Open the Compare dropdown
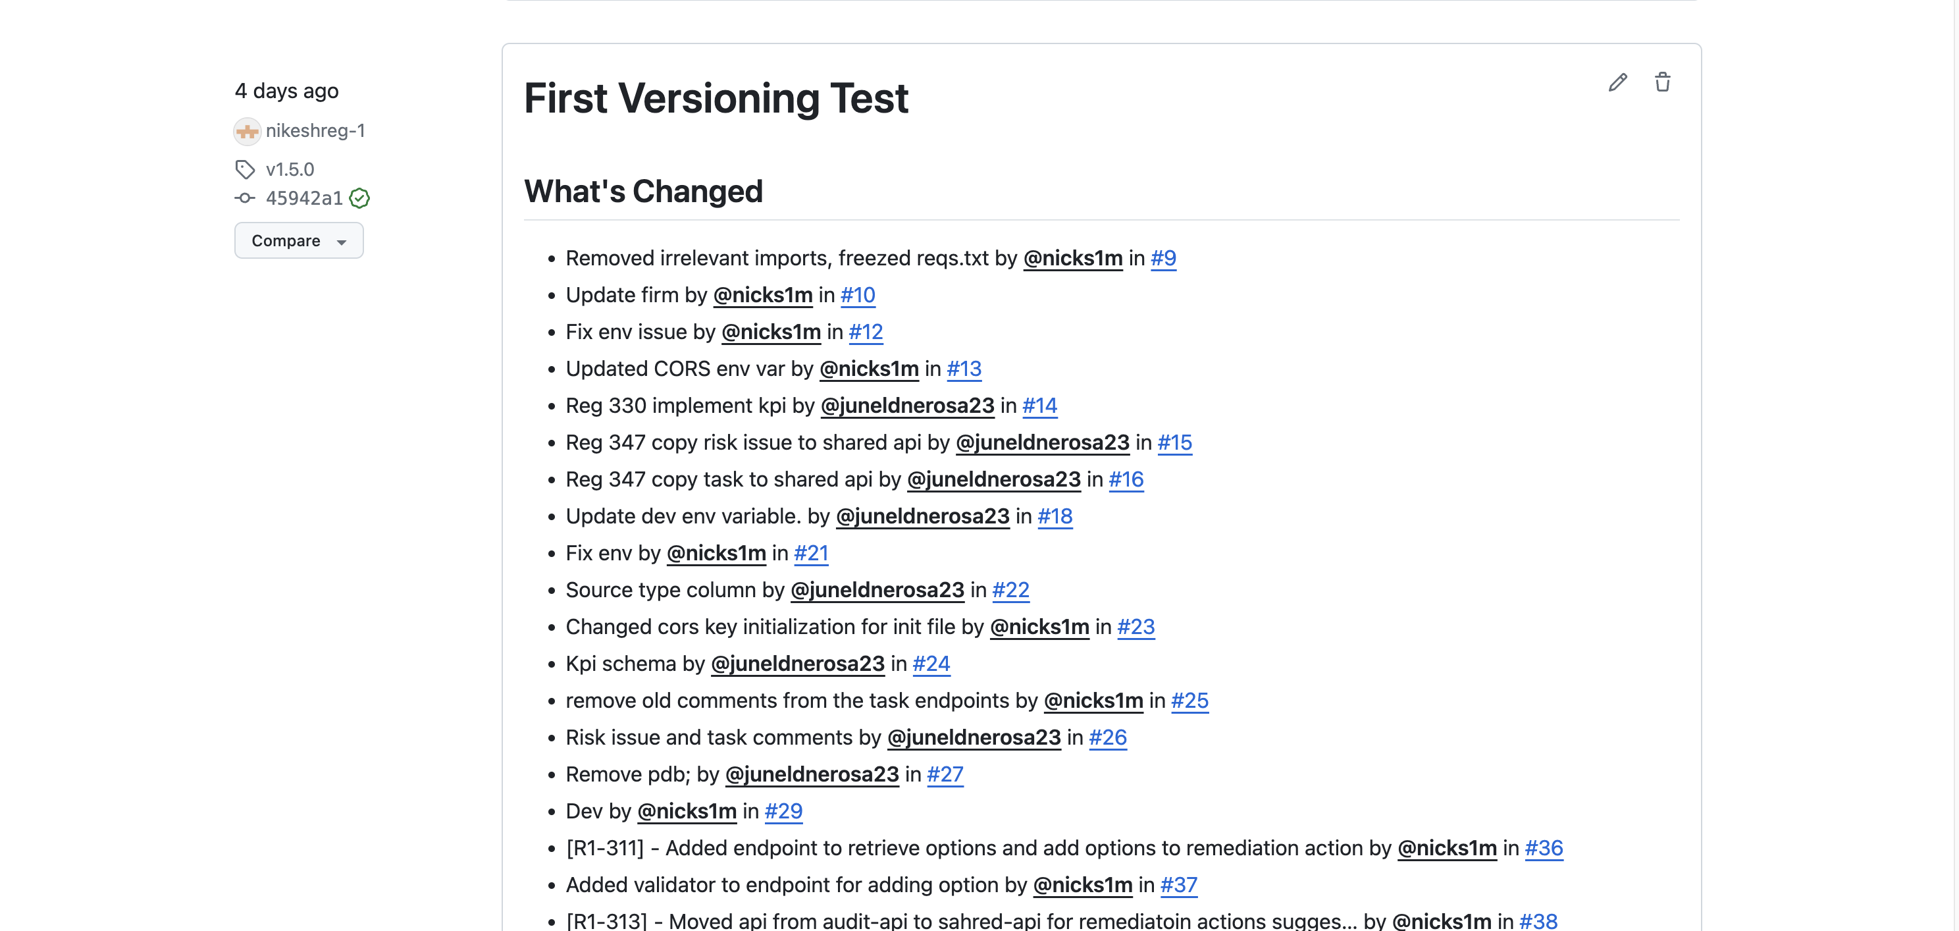The width and height of the screenshot is (1959, 931). 299,240
